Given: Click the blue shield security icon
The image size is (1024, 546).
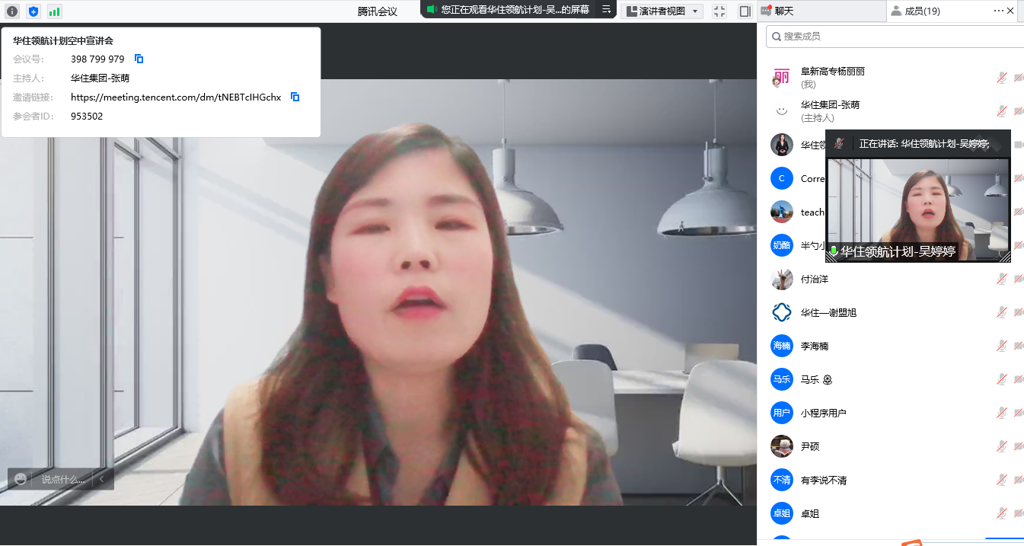Looking at the screenshot, I should click(x=32, y=11).
